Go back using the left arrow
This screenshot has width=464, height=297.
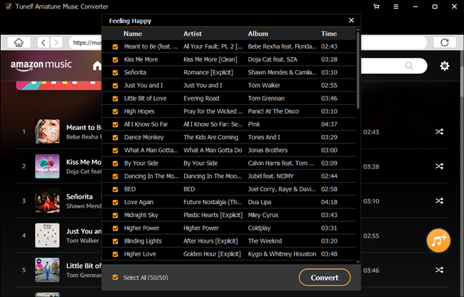point(44,43)
